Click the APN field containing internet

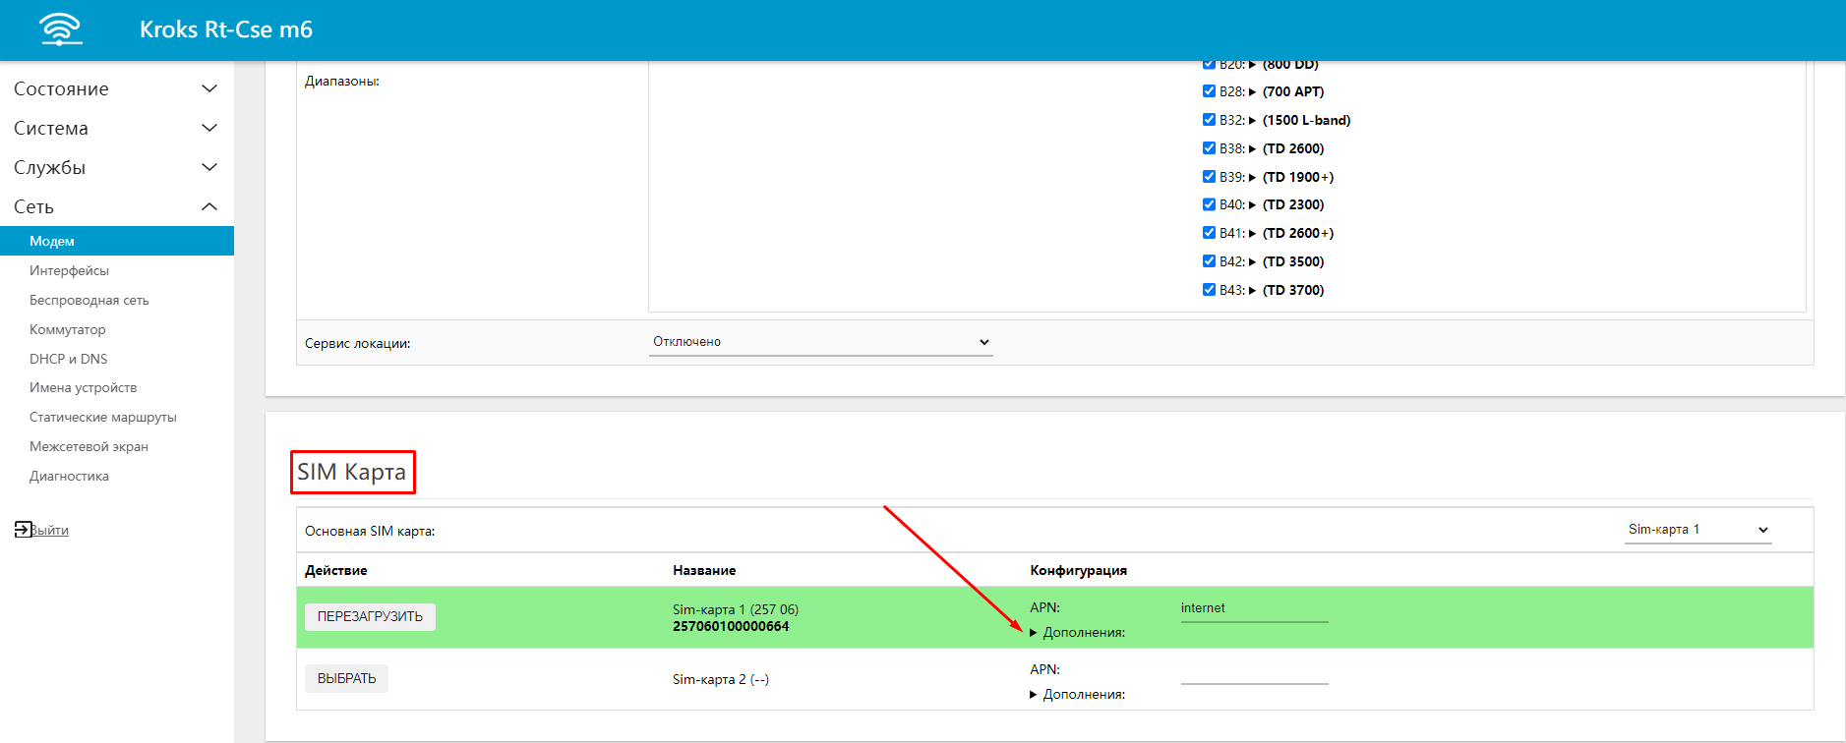coord(1255,609)
